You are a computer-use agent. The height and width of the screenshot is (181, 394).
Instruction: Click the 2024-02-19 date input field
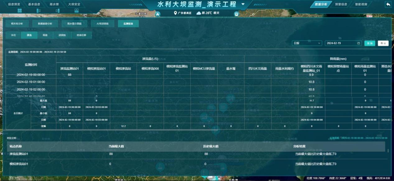coord(341,43)
